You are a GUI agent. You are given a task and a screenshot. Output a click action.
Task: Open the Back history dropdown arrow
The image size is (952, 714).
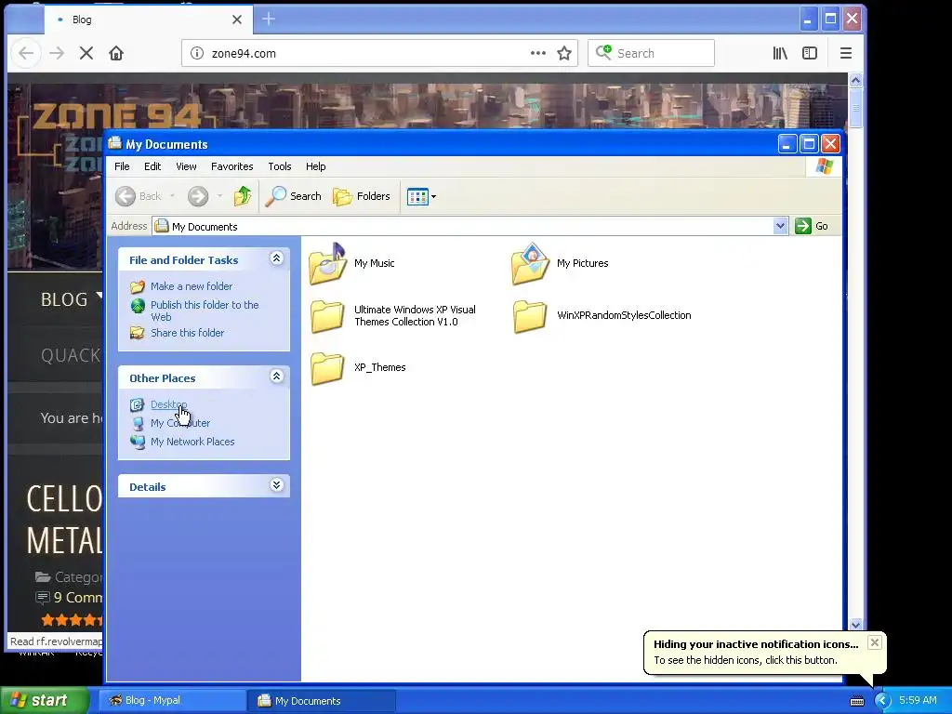pos(172,196)
